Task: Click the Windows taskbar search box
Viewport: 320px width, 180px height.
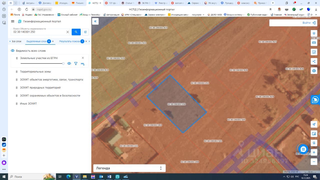Action: (32, 177)
